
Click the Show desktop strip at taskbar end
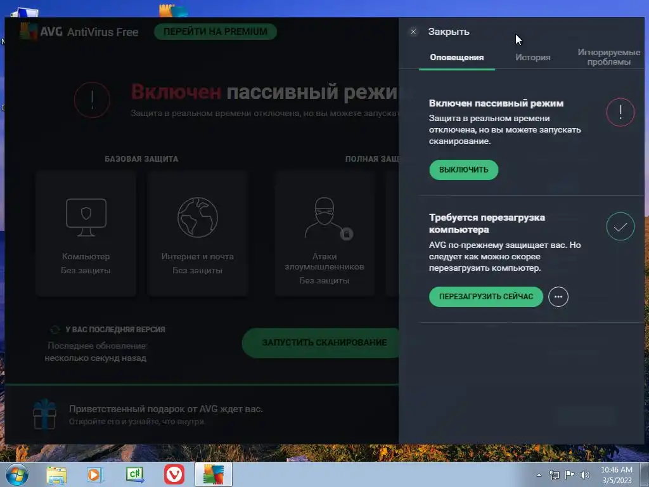click(645, 475)
